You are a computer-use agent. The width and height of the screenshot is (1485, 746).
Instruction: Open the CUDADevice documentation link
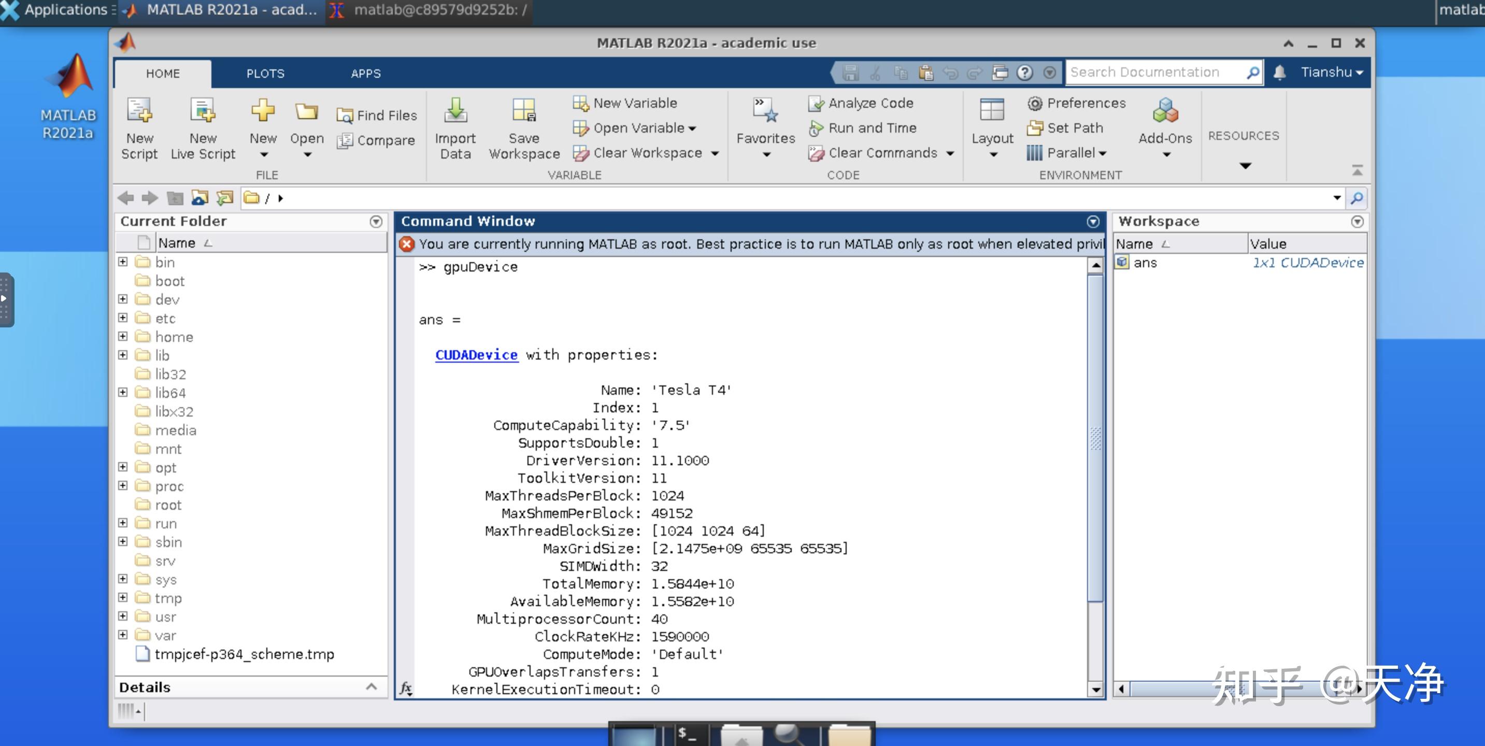[476, 354]
